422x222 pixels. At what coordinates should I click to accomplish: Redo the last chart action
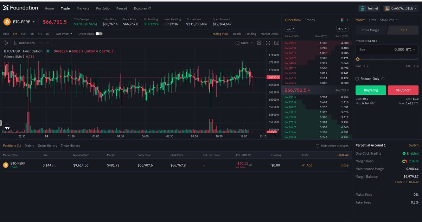(47, 43)
